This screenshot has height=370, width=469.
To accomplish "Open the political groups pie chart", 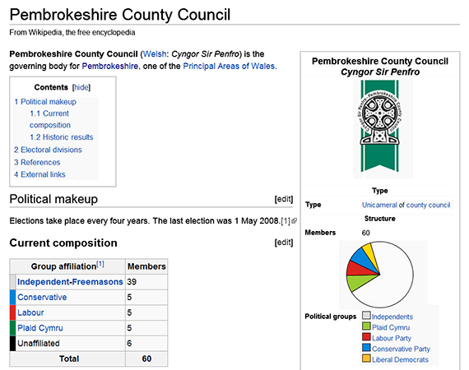I will [x=380, y=275].
